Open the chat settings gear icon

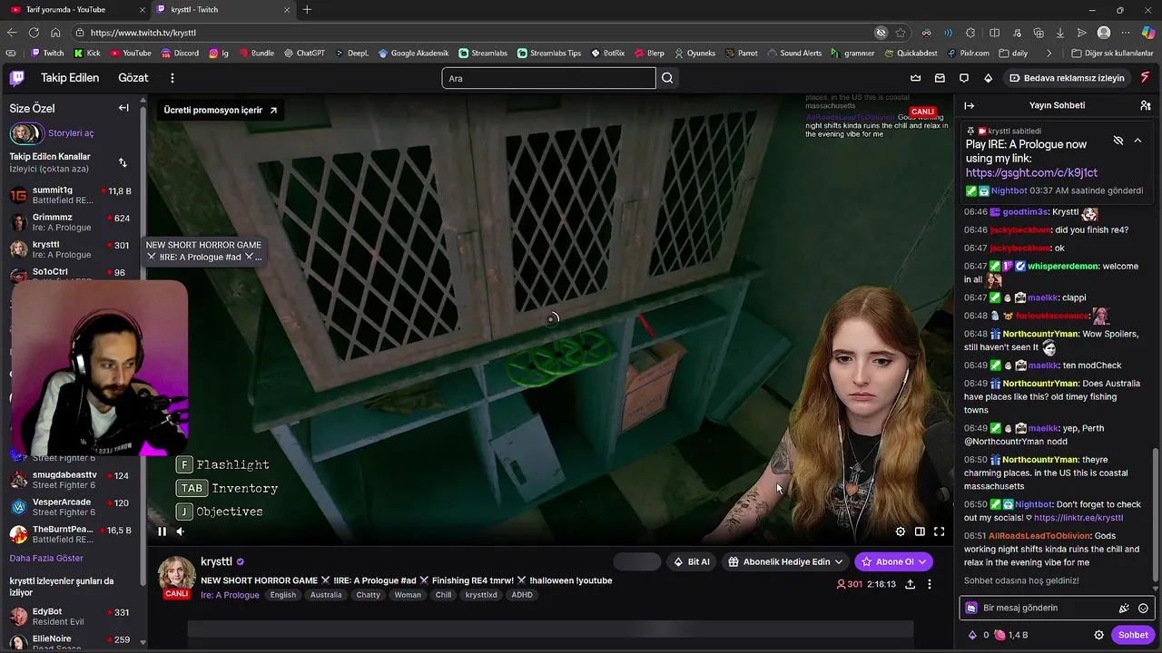1098,635
